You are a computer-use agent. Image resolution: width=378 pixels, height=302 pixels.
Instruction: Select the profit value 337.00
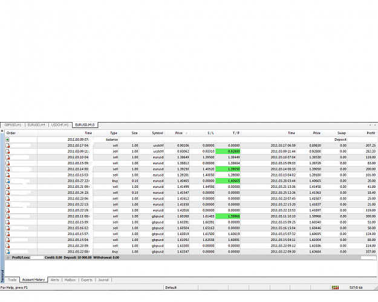(371, 252)
